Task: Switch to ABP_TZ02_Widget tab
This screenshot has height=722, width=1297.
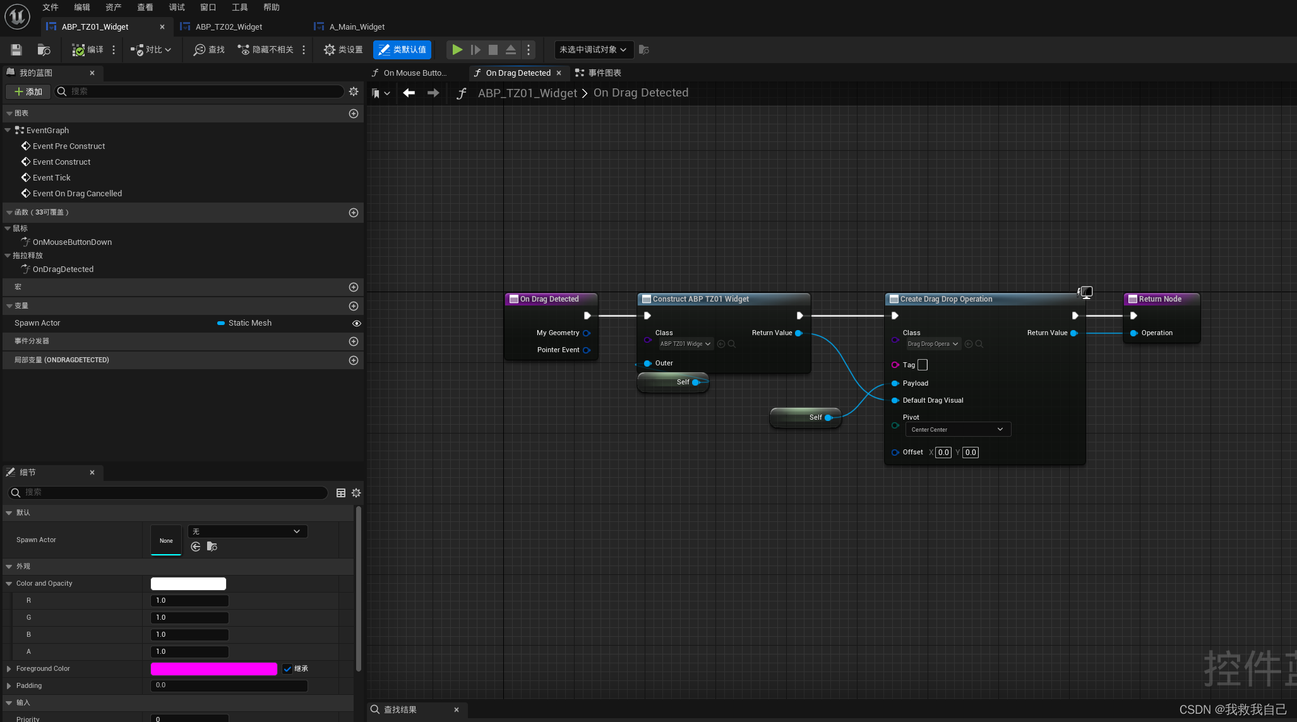Action: tap(229, 27)
